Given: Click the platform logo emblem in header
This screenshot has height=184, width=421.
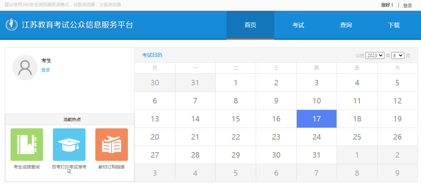Looking at the screenshot, I should click(12, 25).
